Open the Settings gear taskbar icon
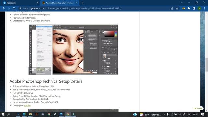The height and width of the screenshot is (117, 208). point(55,114)
